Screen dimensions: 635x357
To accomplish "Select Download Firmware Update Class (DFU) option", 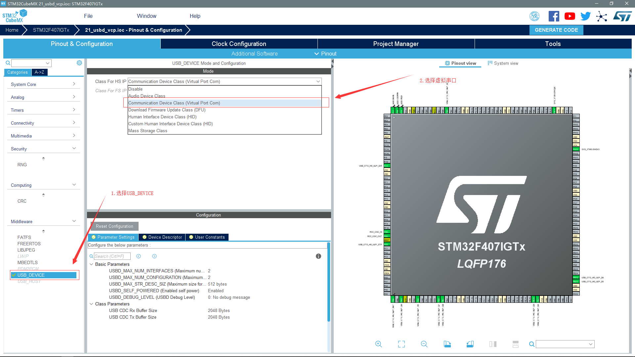I will pos(225,110).
